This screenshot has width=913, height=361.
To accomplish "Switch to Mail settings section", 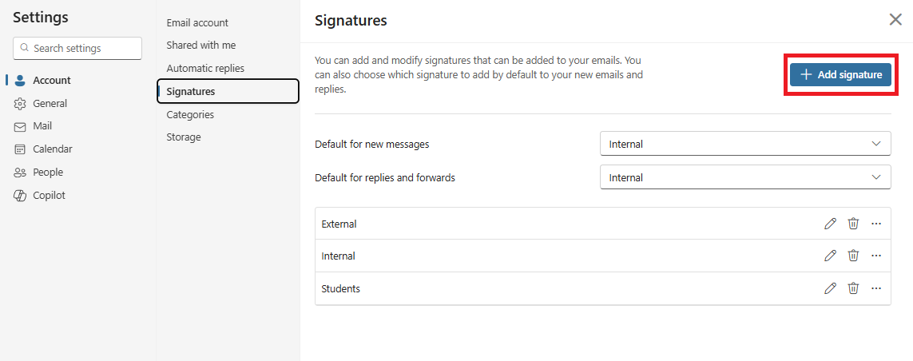I will [x=42, y=126].
